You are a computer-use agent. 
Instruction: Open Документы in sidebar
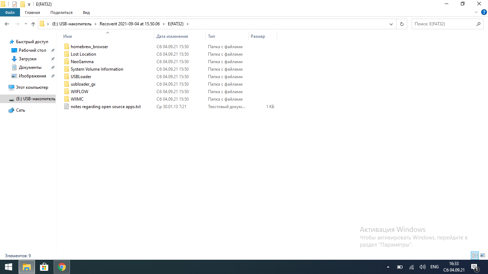pyautogui.click(x=30, y=67)
